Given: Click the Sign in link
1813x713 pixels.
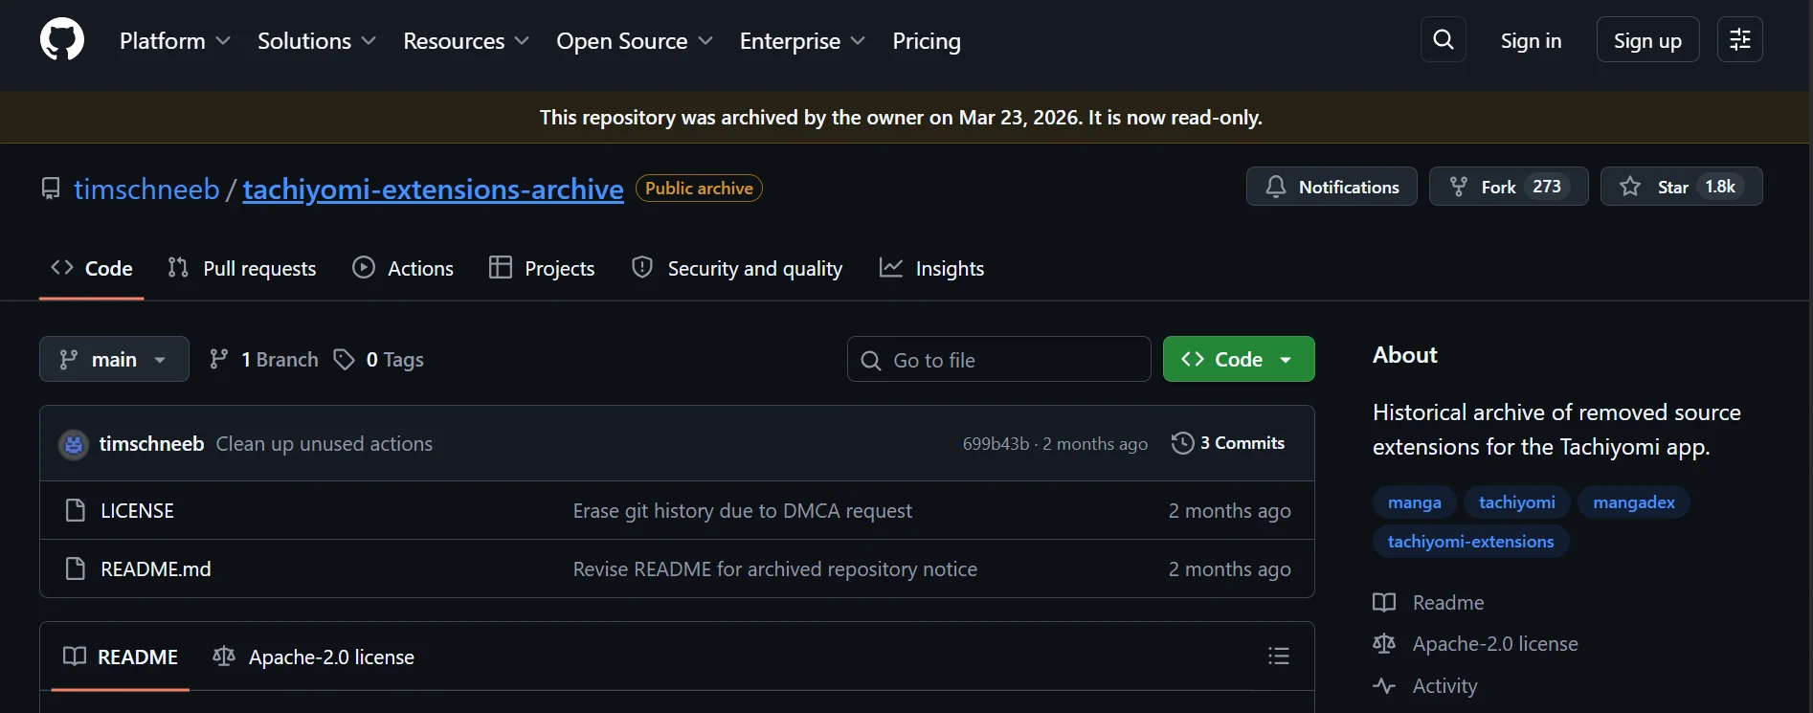Looking at the screenshot, I should 1531,40.
